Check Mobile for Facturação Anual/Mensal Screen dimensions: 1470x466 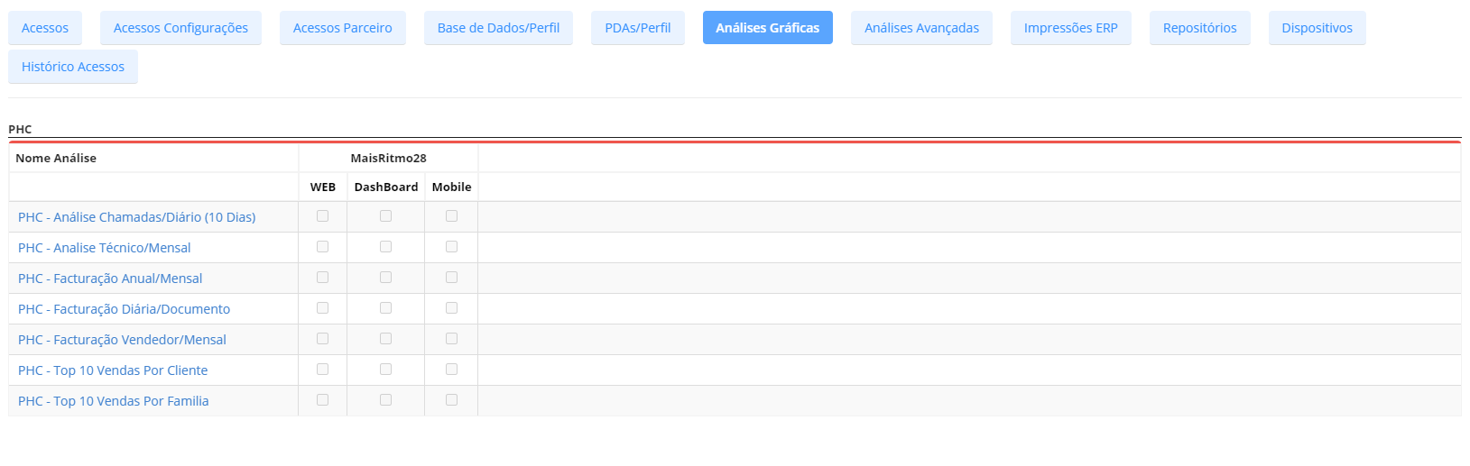tap(451, 278)
